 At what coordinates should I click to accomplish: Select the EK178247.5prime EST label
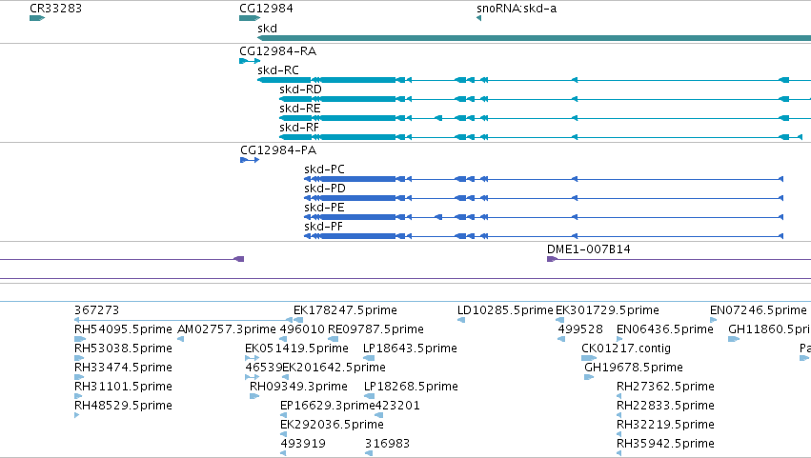[x=346, y=310]
